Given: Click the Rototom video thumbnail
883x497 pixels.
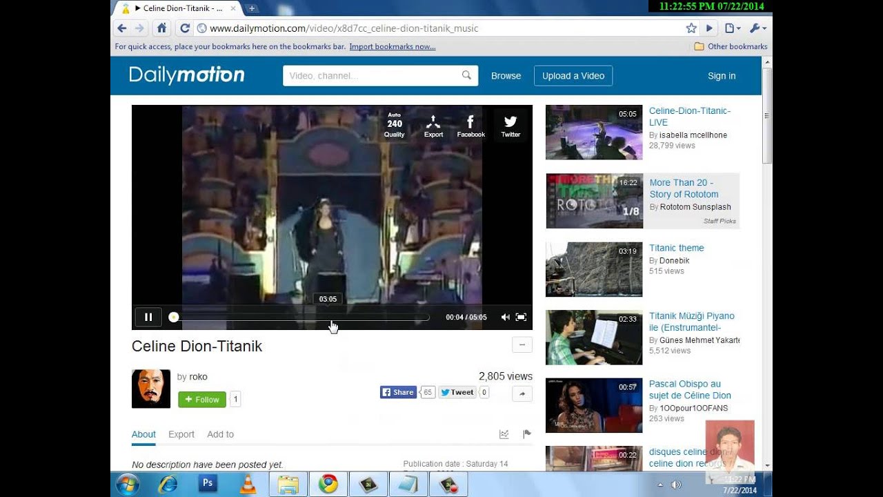Looking at the screenshot, I should click(594, 201).
